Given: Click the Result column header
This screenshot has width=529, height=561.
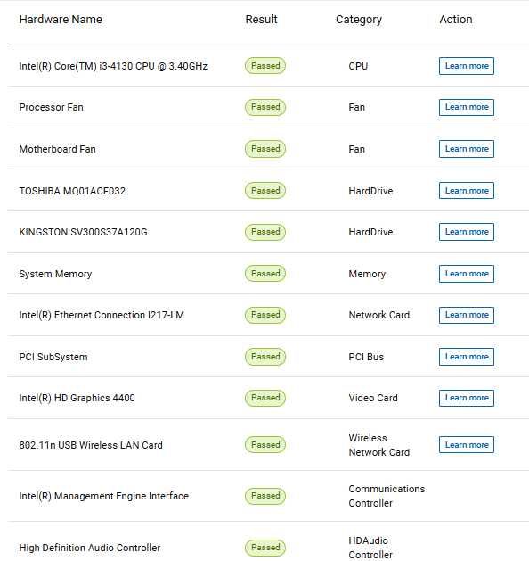Looking at the screenshot, I should tap(261, 20).
